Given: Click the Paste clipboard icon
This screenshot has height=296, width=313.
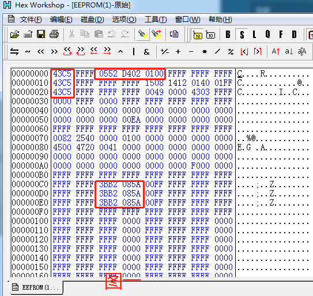Looking at the screenshot, I should [99, 35].
